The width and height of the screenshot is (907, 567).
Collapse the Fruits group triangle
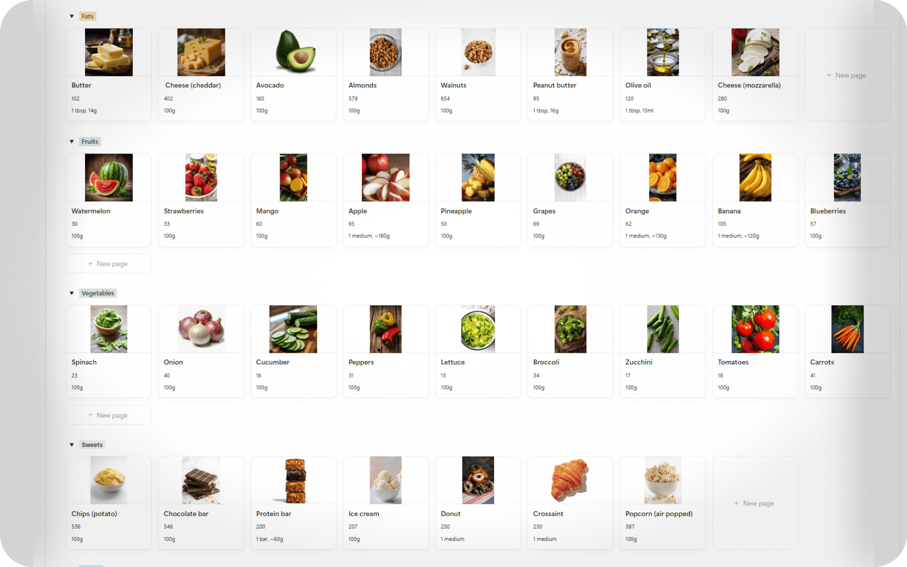click(x=72, y=142)
